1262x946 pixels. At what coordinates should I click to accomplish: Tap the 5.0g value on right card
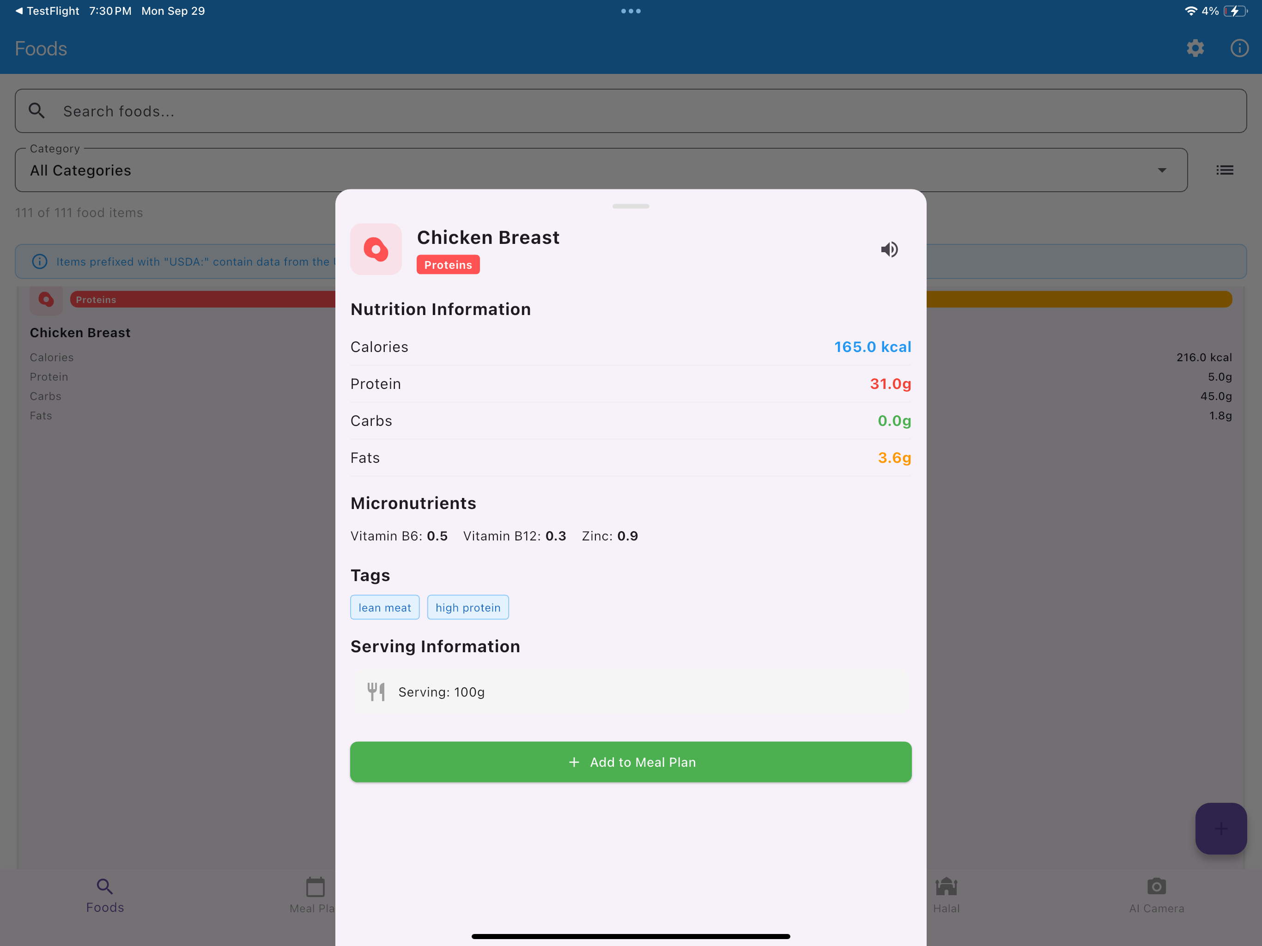point(1220,376)
